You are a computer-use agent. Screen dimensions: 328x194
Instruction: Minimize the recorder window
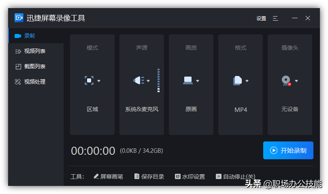pyautogui.click(x=294, y=18)
